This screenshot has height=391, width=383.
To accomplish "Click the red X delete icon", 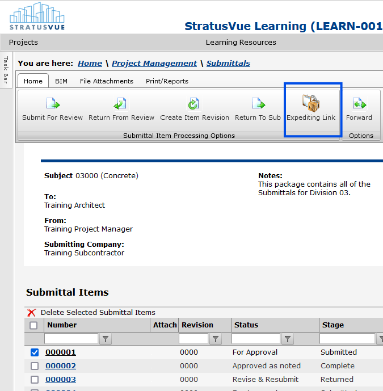I will point(32,313).
